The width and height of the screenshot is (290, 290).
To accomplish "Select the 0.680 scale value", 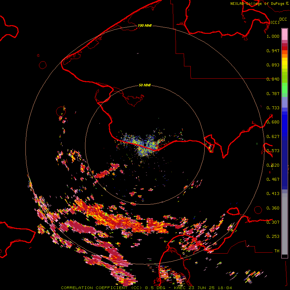I will click(x=273, y=122).
